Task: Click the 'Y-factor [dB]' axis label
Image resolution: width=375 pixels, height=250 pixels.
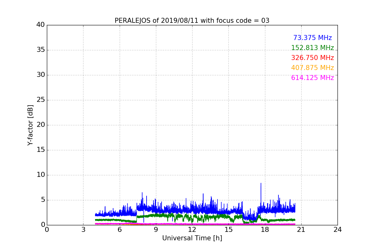Action: click(x=30, y=125)
